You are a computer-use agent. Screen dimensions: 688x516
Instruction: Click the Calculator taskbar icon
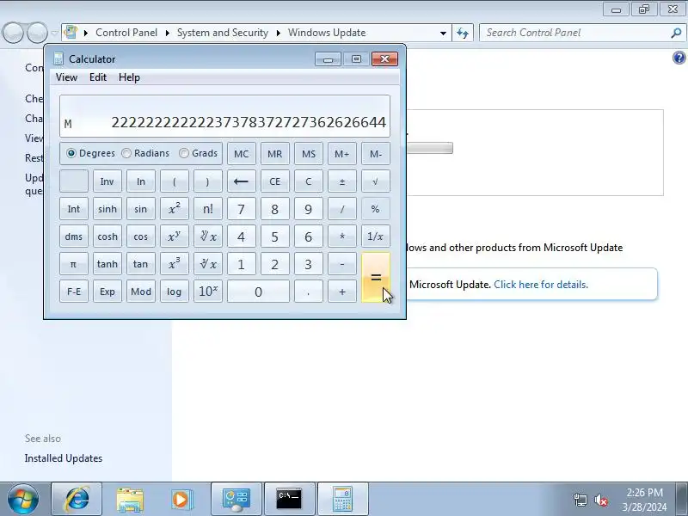[342, 499]
